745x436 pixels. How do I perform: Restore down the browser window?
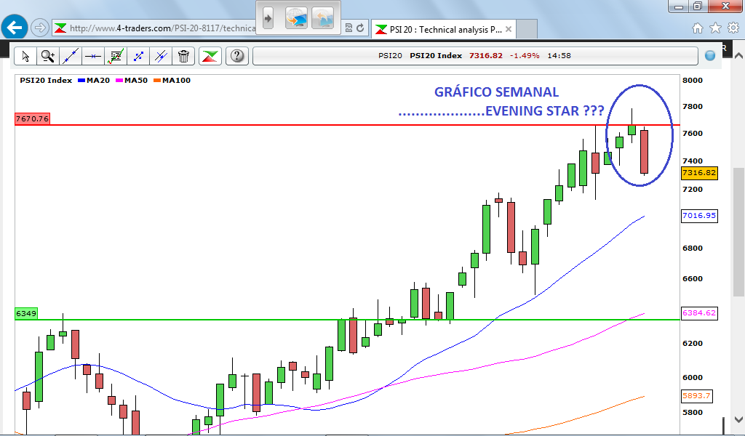pyautogui.click(x=698, y=6)
